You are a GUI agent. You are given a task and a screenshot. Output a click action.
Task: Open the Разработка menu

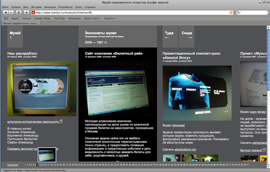pos(67,7)
